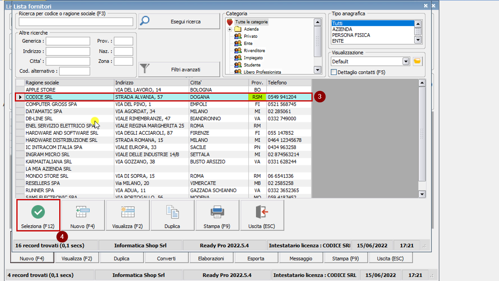The height and width of the screenshot is (281, 499).
Task: Click the Categoria tree scroll-up arrow
Action: coord(317,22)
